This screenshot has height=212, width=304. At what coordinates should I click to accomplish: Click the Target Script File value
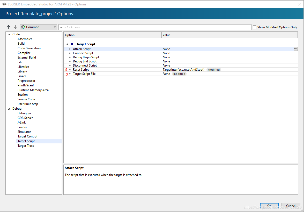[x=166, y=74]
